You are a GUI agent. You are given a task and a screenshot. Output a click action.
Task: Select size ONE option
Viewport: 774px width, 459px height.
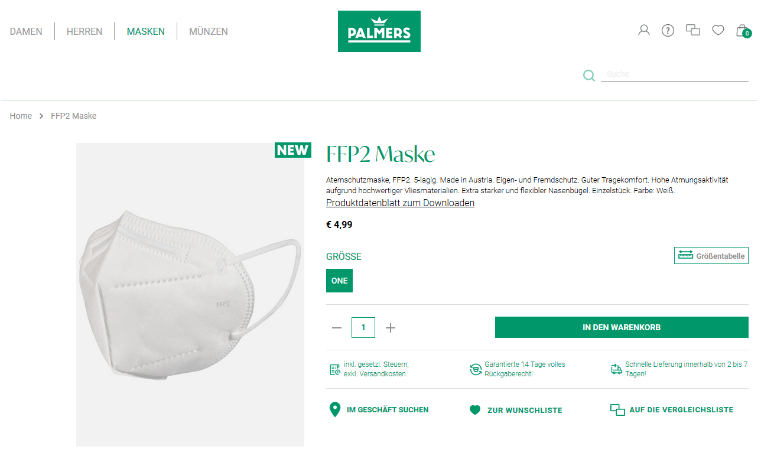tap(339, 281)
